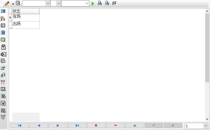Click the green waveform chart sidebar icon
This screenshot has width=210, height=130.
(x=3, y=40)
